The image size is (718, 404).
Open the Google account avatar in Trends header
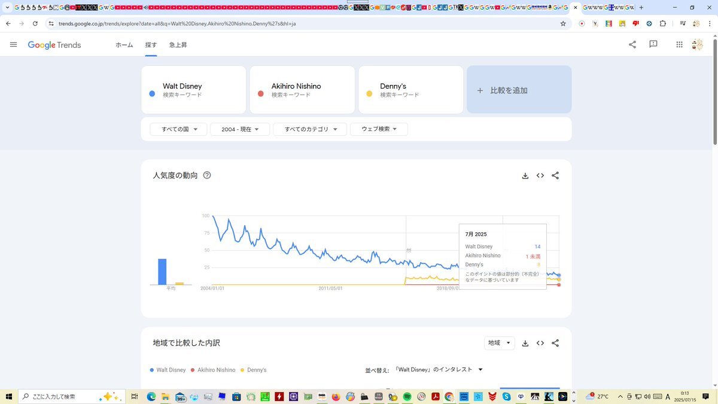point(697,44)
